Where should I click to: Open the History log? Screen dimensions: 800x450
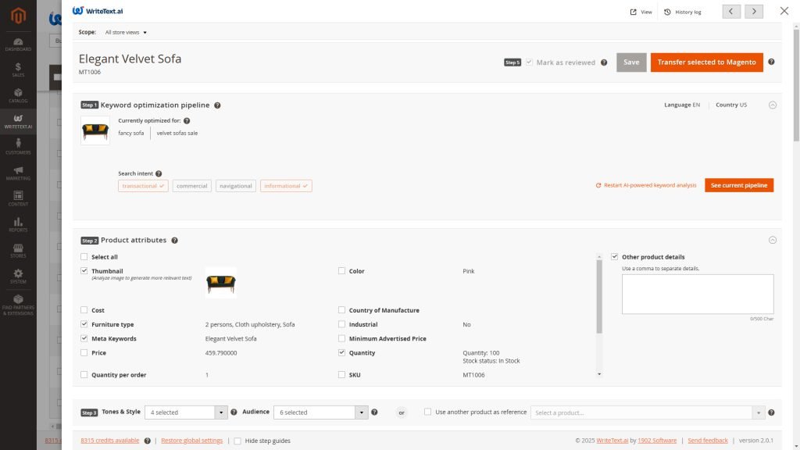click(x=683, y=12)
